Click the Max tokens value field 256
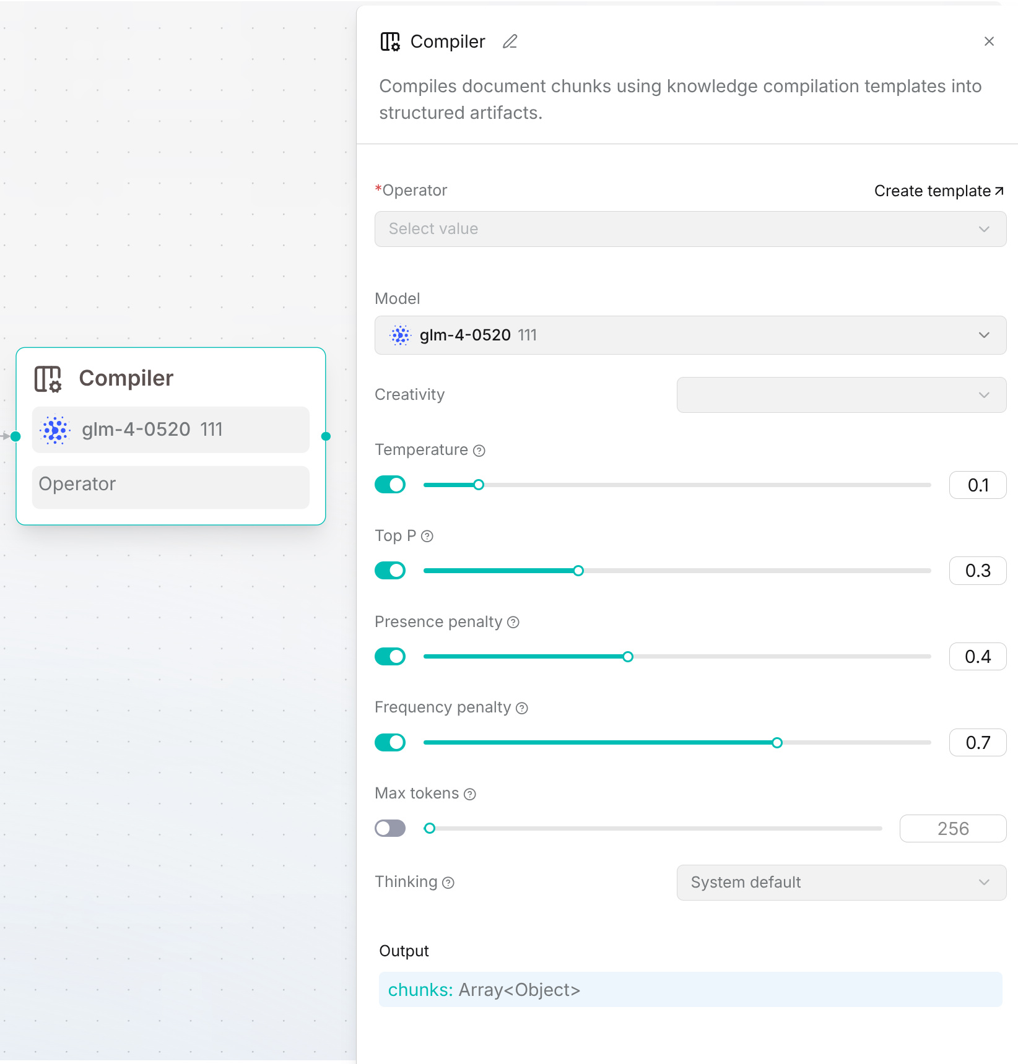The width and height of the screenshot is (1018, 1064). tap(953, 829)
